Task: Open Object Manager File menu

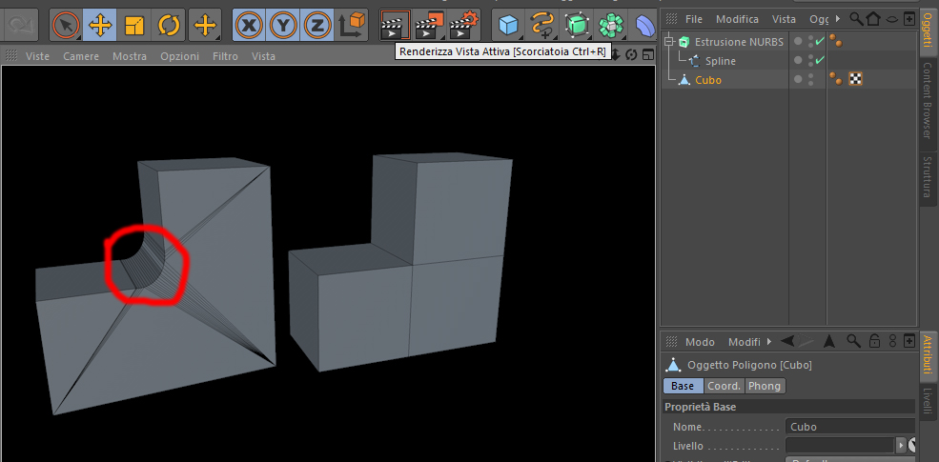Action: (694, 19)
